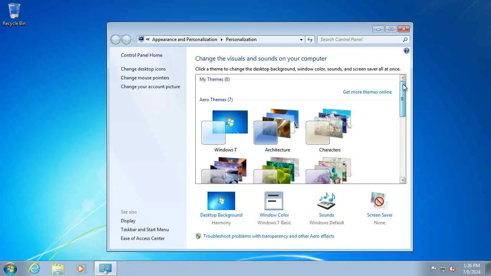Open the Sounds icon
Viewport: 491px width, 276px height.
pos(327,201)
